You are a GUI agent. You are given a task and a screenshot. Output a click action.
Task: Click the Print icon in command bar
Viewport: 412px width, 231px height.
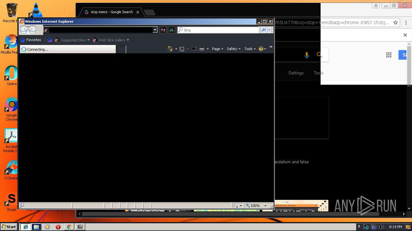tap(202, 49)
